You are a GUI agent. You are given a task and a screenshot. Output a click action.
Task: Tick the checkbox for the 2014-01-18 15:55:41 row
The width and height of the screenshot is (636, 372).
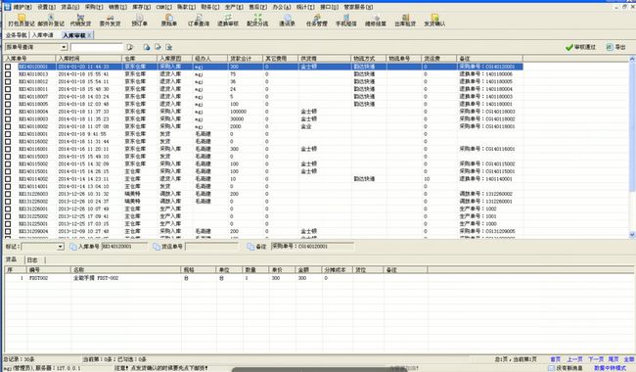(x=8, y=74)
